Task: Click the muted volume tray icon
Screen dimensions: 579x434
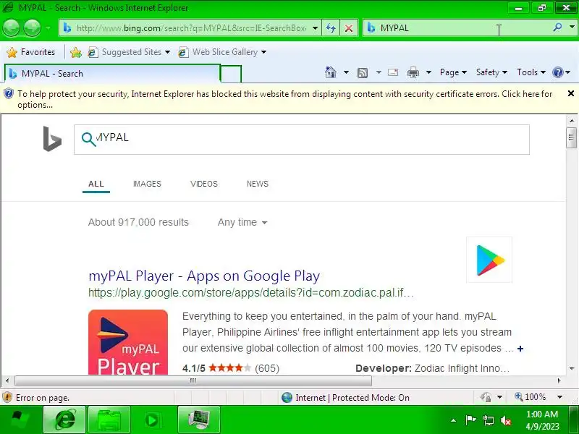Action: pos(505,420)
